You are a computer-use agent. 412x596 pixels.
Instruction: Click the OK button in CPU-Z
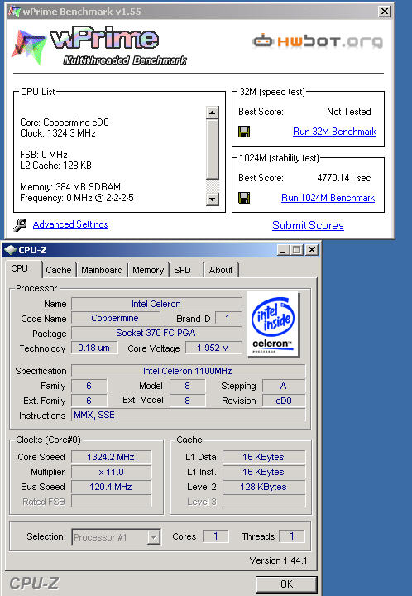[286, 584]
